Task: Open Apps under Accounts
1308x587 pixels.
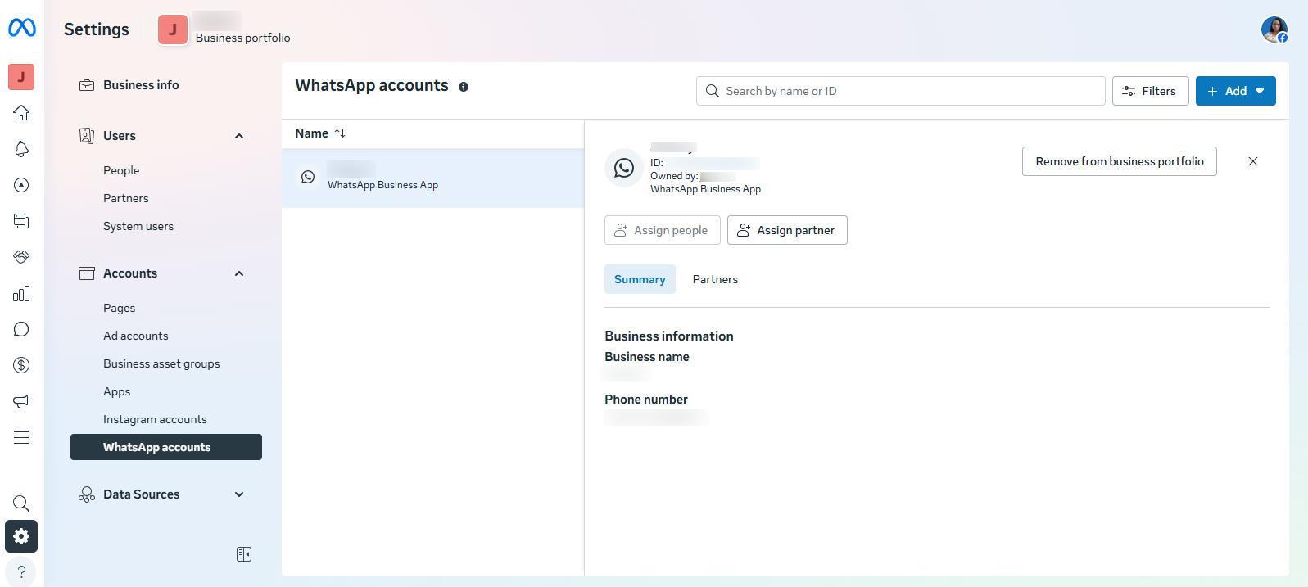Action: pos(117,391)
